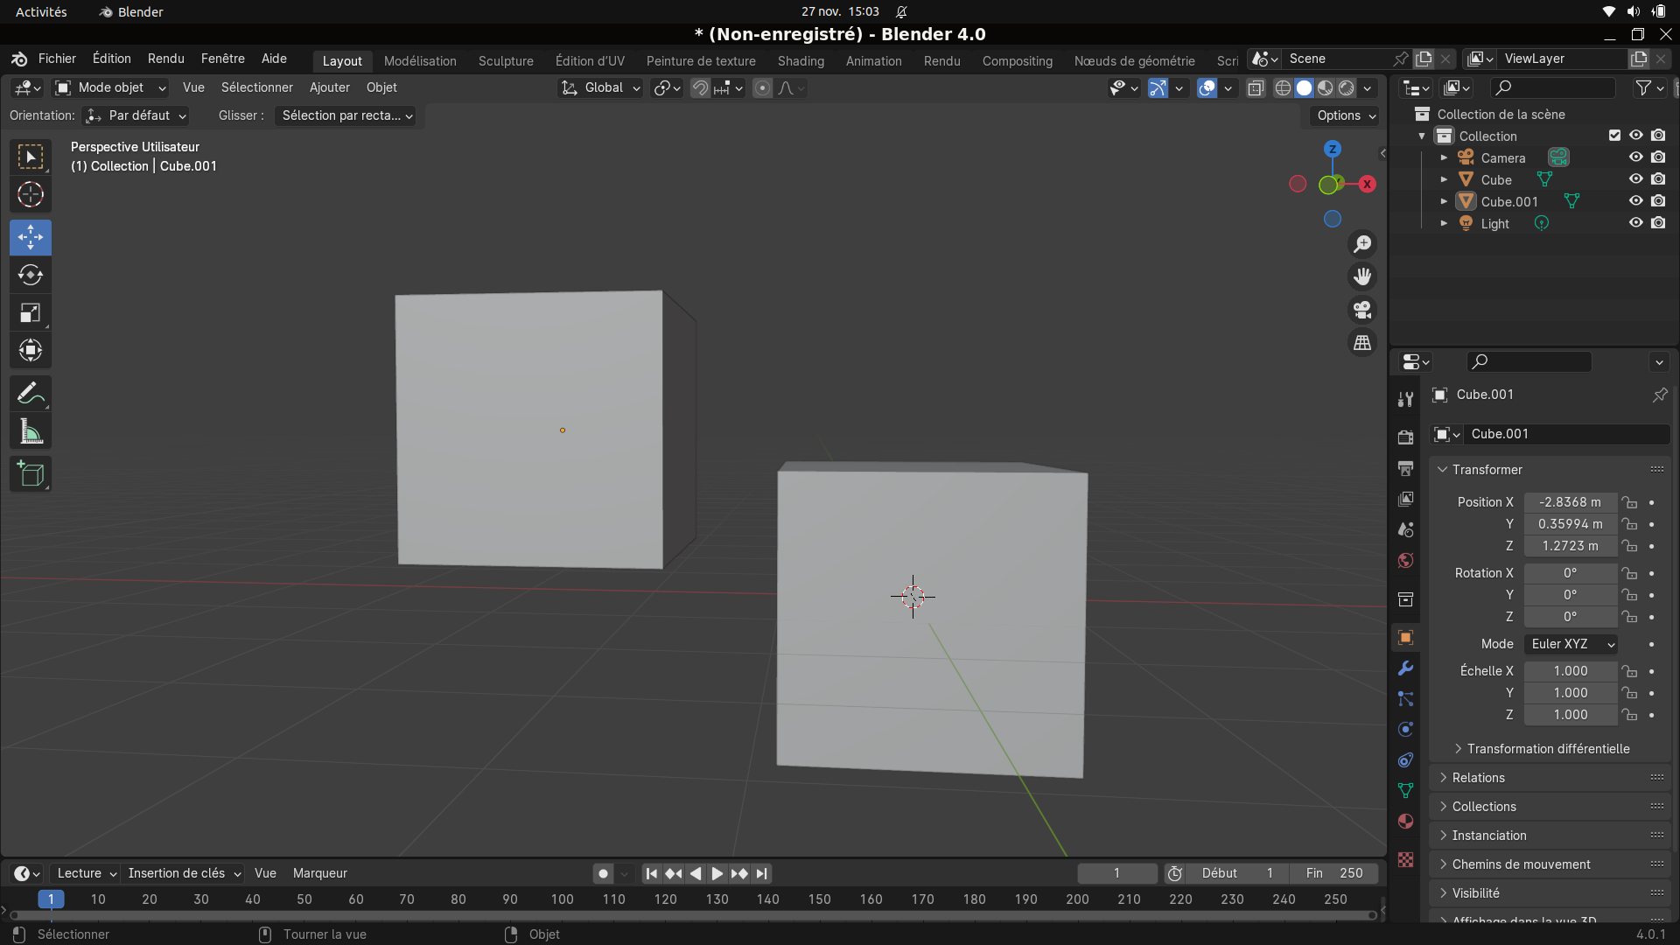
Task: Click the zoom view magnifier icon
Action: coord(1362,244)
